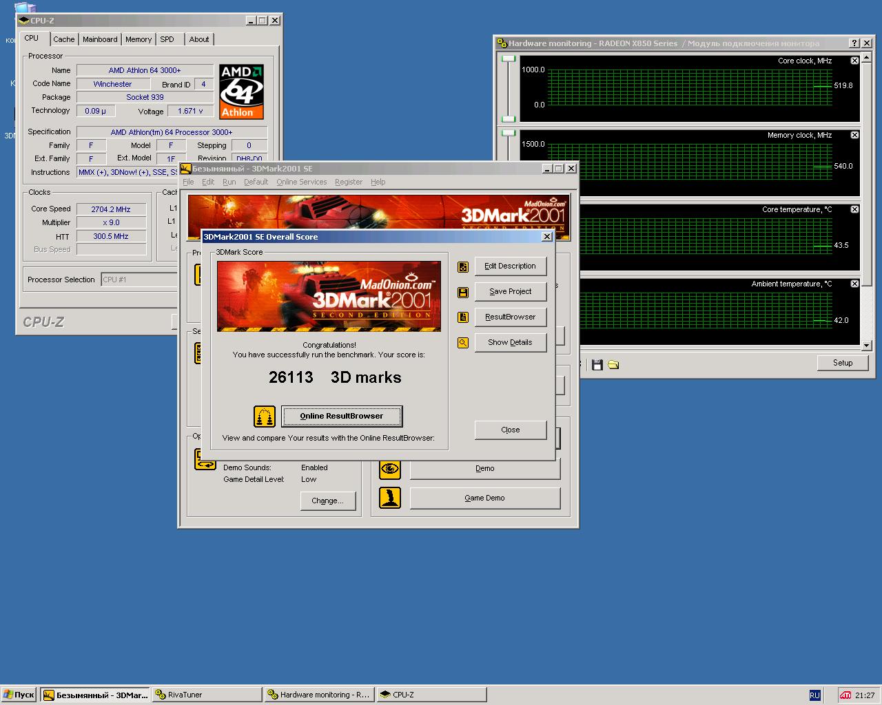Click the Show Details magnifier icon

click(x=463, y=343)
